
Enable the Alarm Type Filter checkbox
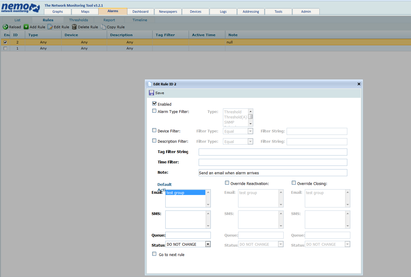154,111
